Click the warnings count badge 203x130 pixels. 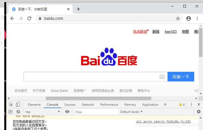(182, 105)
